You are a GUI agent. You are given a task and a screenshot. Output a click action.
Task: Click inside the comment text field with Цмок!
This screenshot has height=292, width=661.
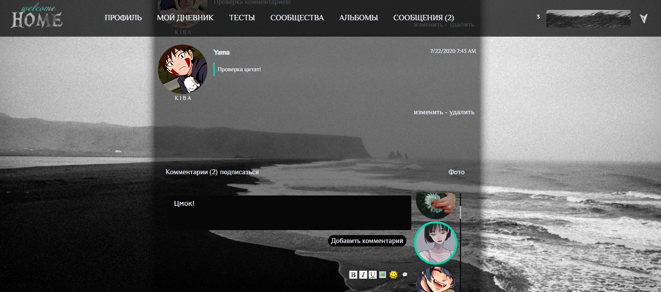(289, 213)
